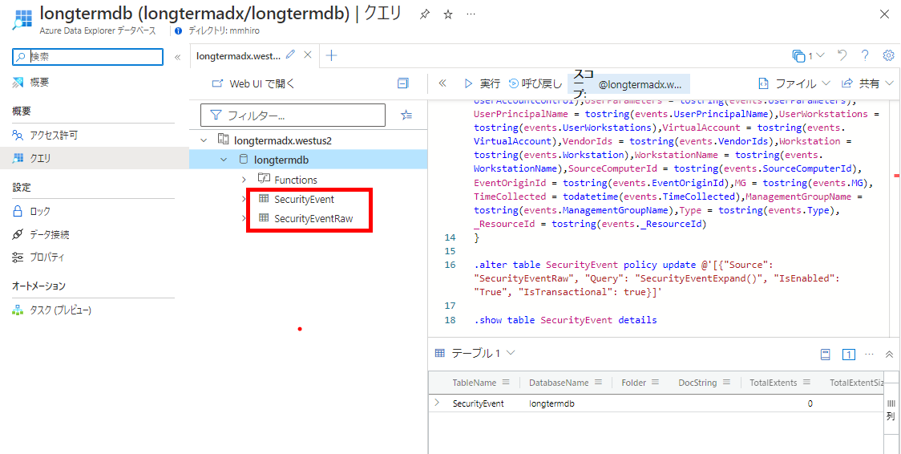Collapse the connection pane chevrons

(x=442, y=83)
